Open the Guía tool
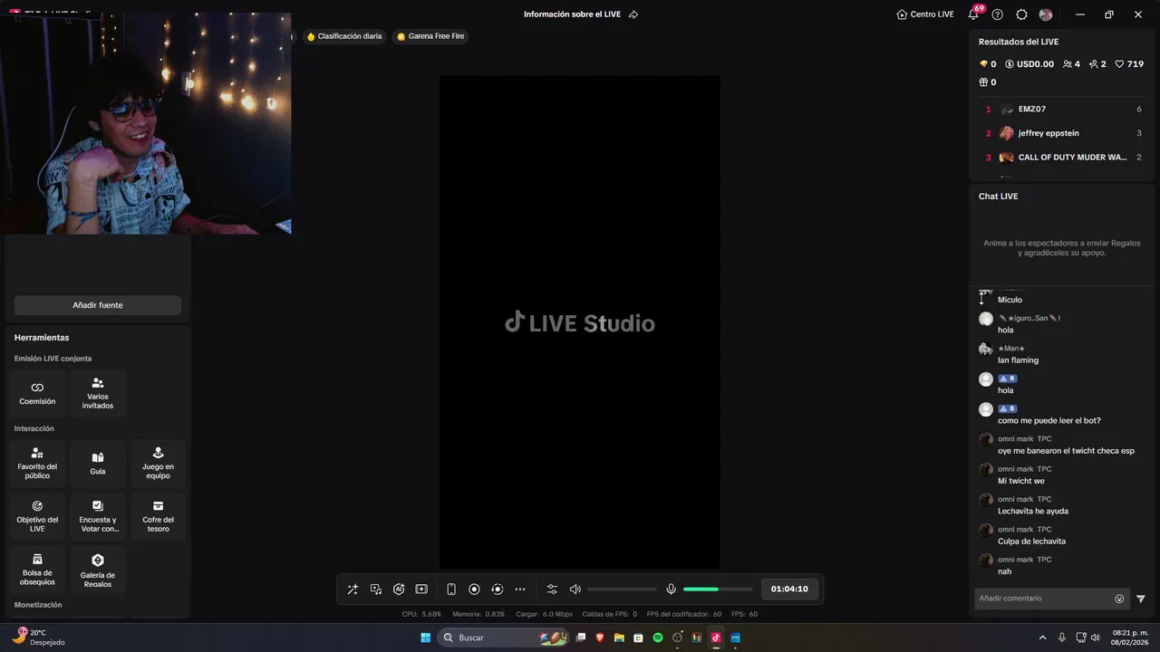Viewport: 1160px width, 652px height. [x=98, y=464]
